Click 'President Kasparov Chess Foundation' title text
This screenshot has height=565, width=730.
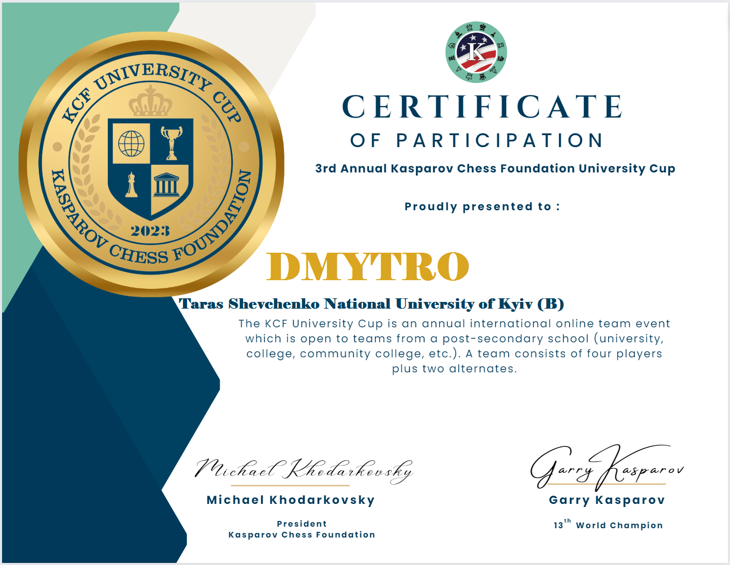tap(302, 529)
